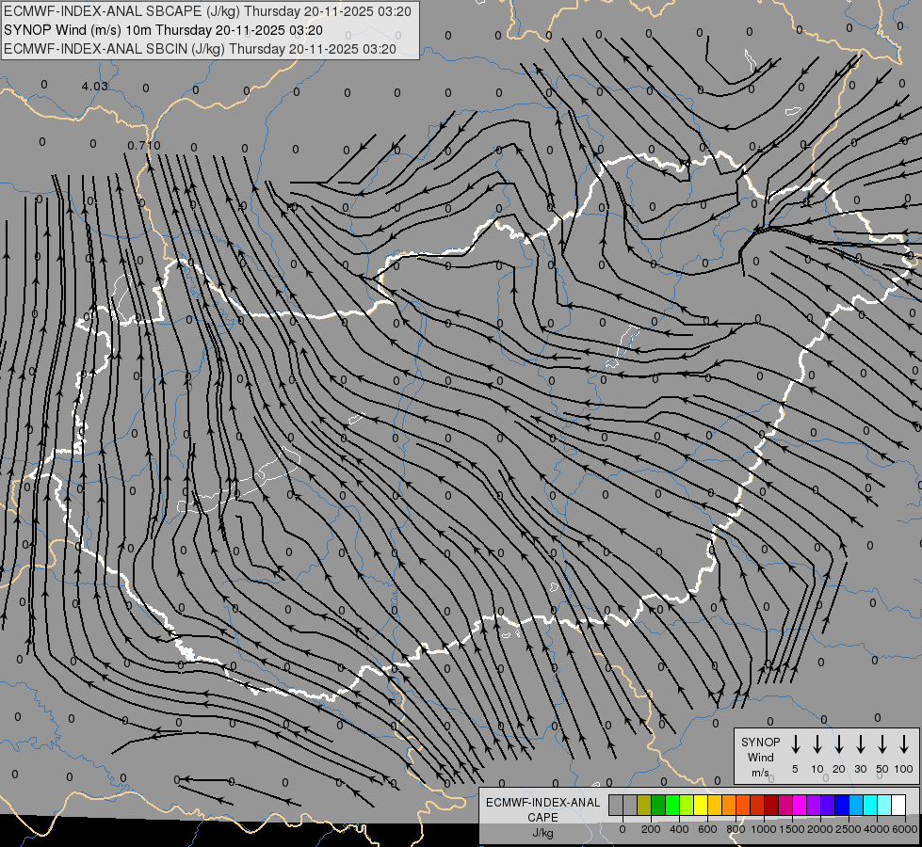Click the 4000 label on CAPE scale
This screenshot has width=922, height=847.
coord(877,829)
